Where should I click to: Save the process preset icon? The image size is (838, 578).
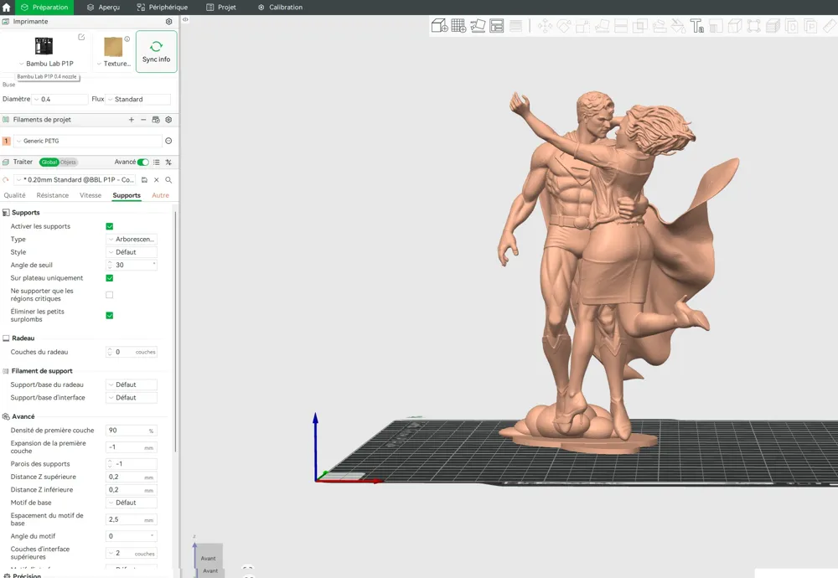pyautogui.click(x=144, y=180)
